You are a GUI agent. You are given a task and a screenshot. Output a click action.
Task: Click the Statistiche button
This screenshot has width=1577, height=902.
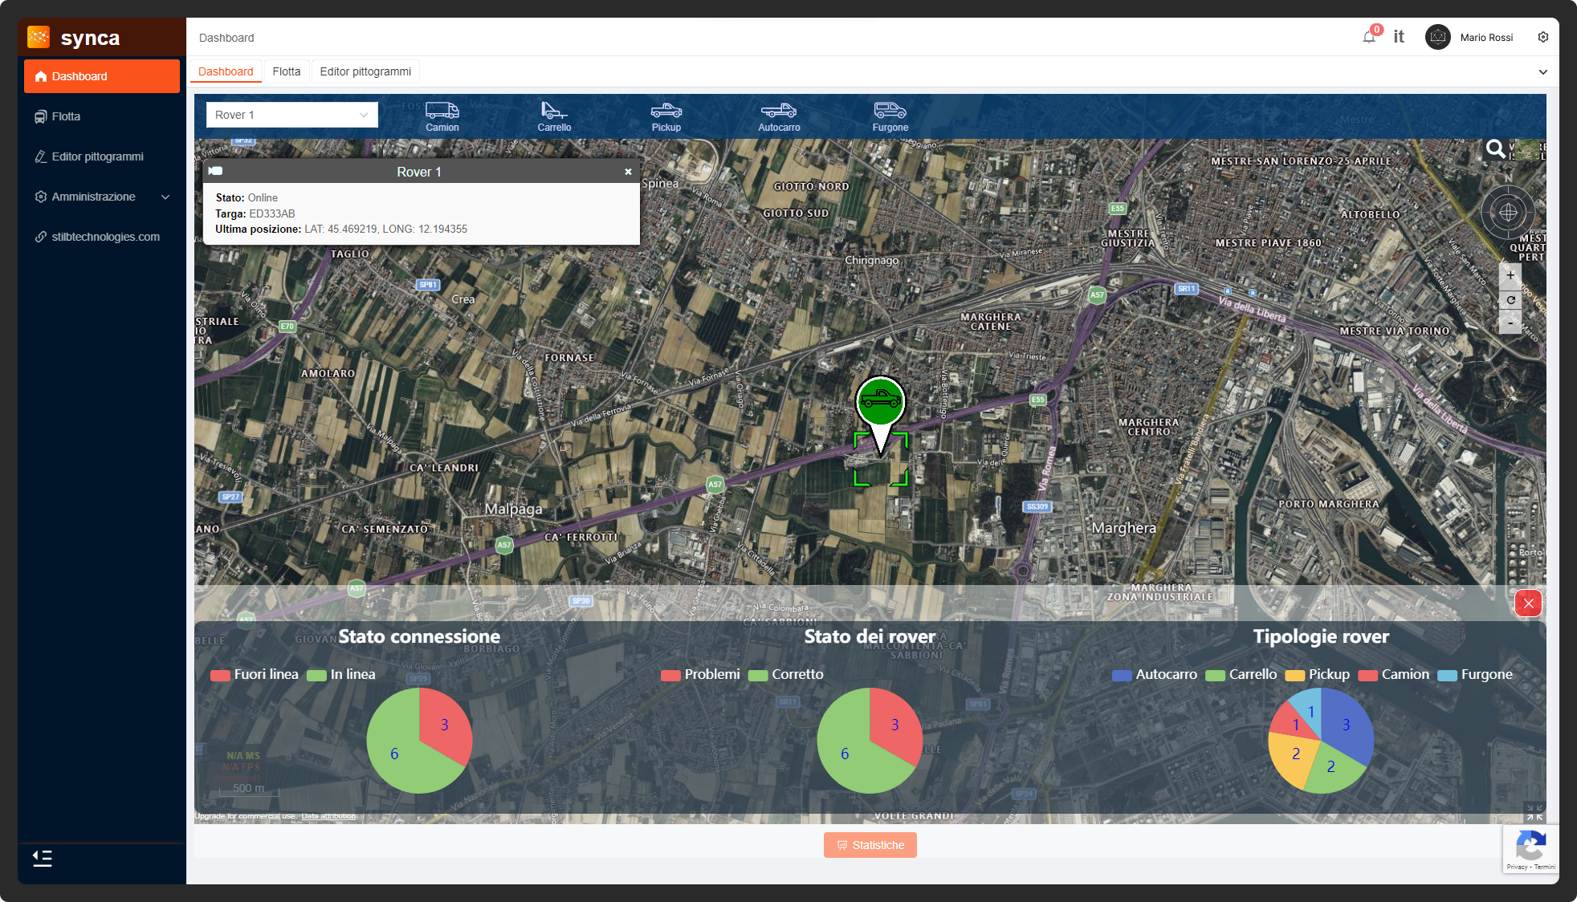coord(870,845)
